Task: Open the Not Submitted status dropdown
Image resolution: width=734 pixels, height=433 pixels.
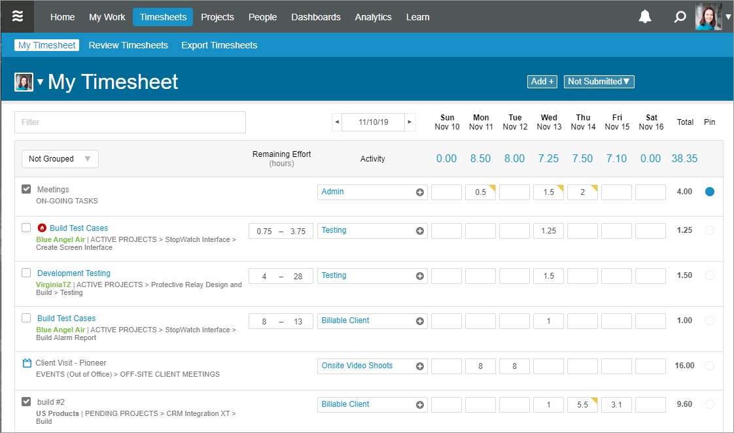Action: point(599,82)
